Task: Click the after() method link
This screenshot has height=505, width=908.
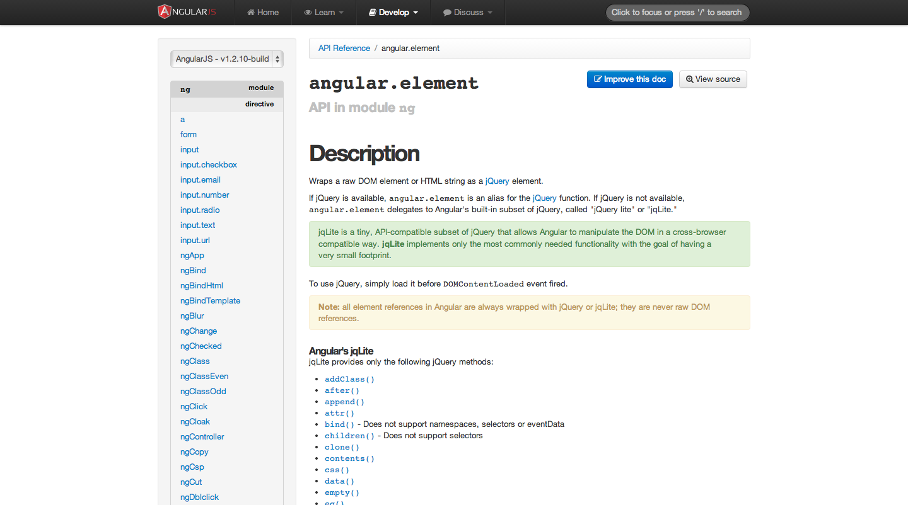Action: point(342,390)
